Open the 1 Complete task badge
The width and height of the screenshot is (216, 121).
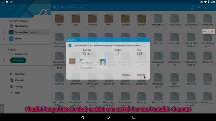pyautogui.click(x=18, y=61)
